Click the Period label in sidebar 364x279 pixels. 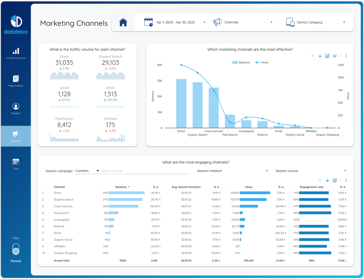pos(16,261)
